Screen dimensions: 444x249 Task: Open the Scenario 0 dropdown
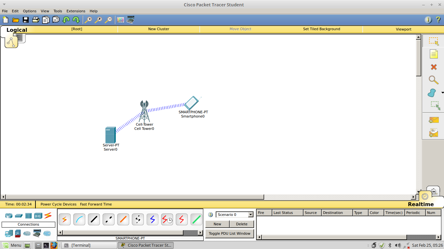(x=250, y=215)
